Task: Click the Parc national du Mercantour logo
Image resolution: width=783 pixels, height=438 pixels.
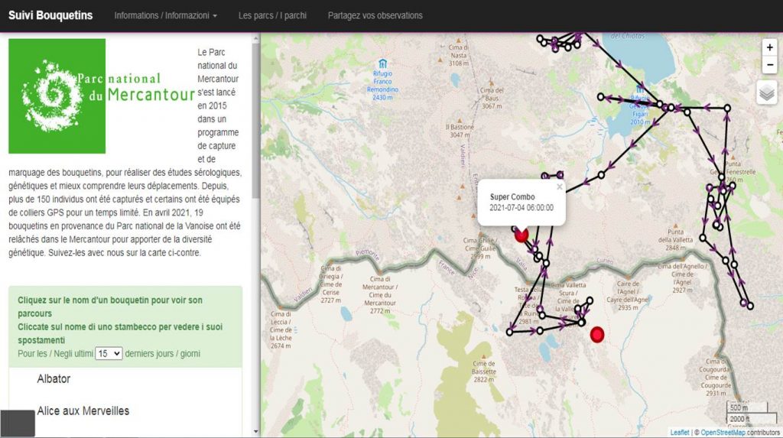Action: [x=57, y=96]
